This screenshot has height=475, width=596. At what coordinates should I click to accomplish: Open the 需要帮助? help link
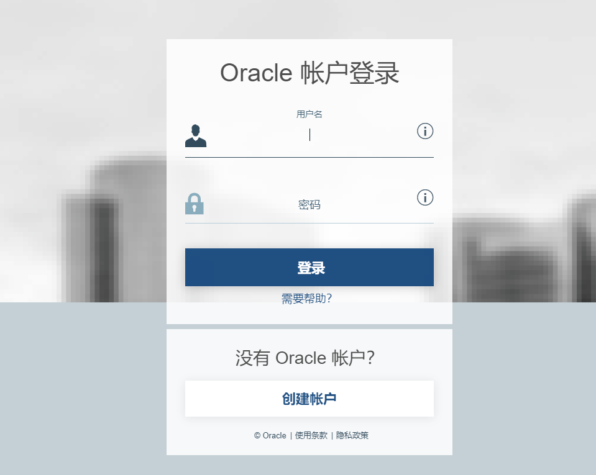coord(306,299)
